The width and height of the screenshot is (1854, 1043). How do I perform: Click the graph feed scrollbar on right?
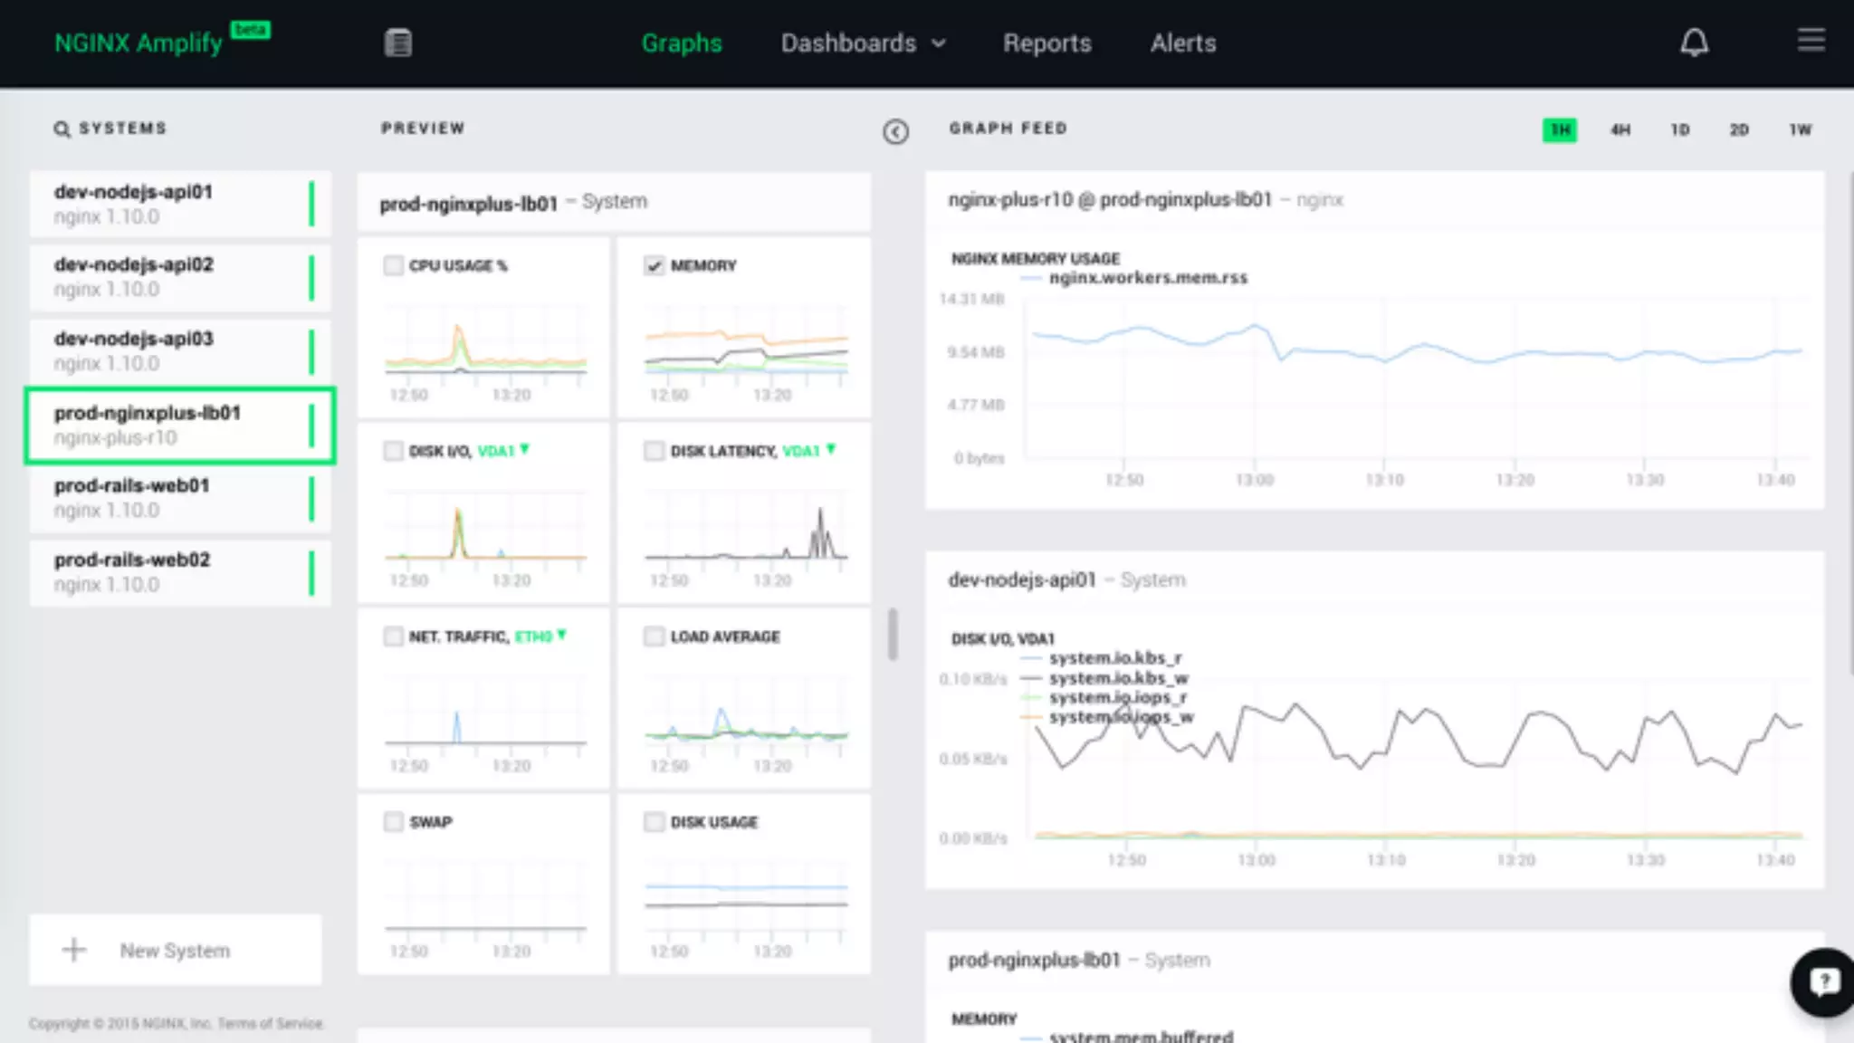click(x=1849, y=421)
